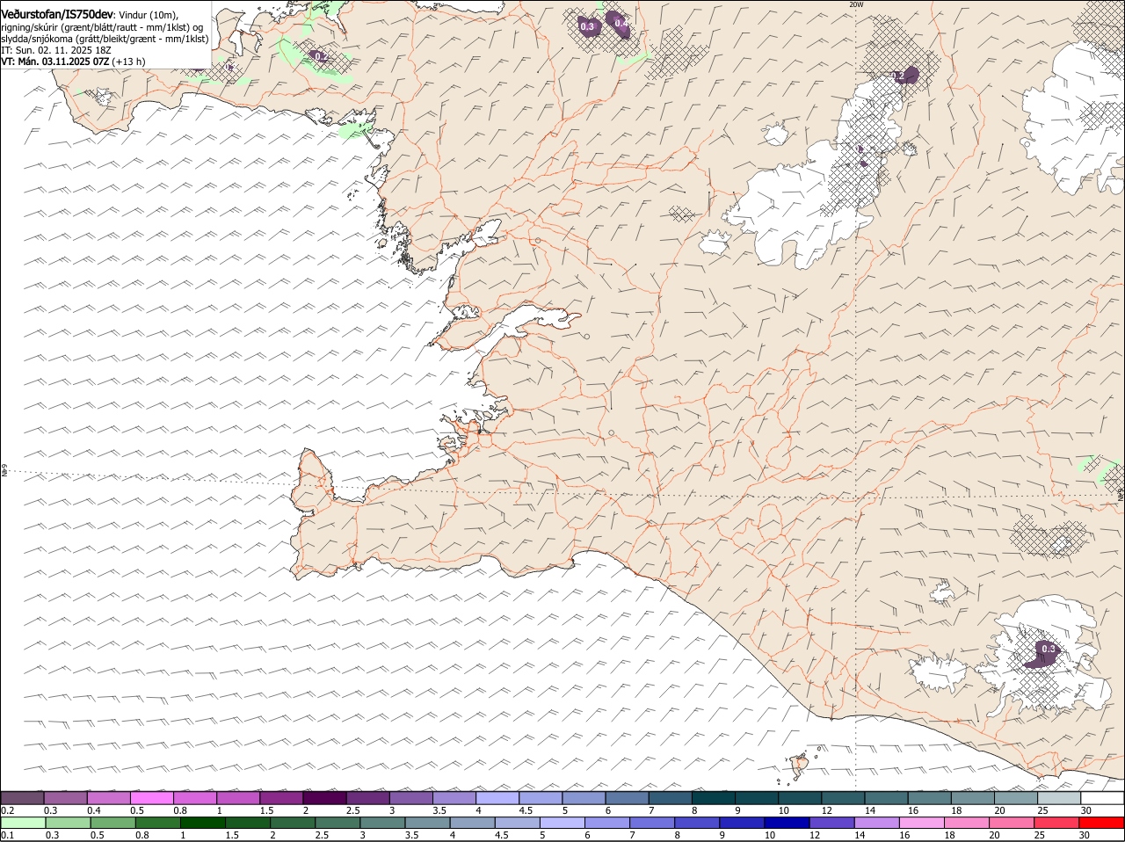Pick the light violet 14 swatch in lower scale
The height and width of the screenshot is (842, 1125).
pos(876,823)
